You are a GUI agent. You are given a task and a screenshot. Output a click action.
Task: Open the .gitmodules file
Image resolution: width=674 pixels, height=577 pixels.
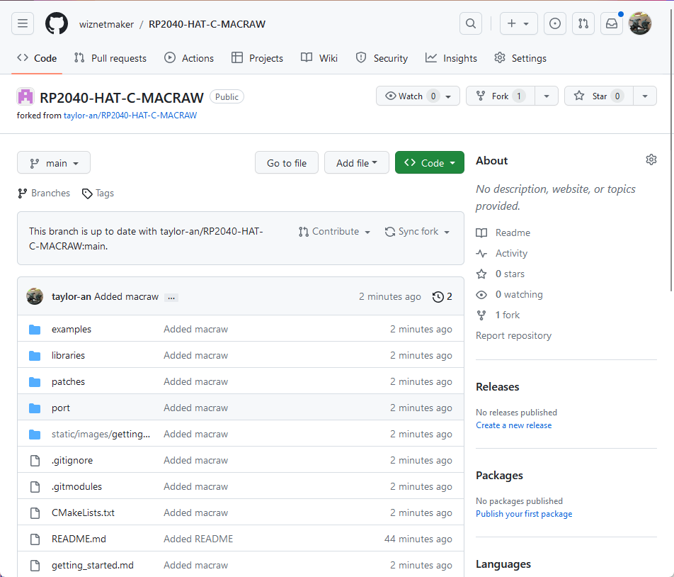tap(77, 487)
